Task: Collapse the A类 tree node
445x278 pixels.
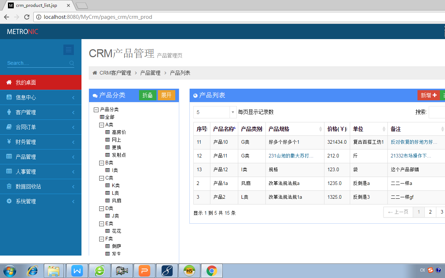Action: click(102, 125)
